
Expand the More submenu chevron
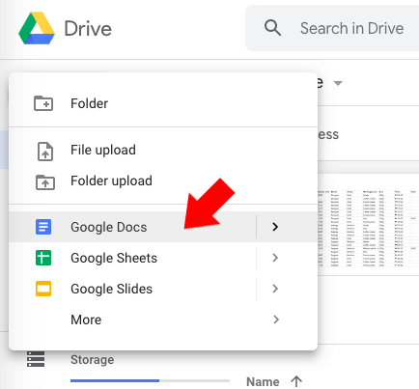tap(276, 320)
